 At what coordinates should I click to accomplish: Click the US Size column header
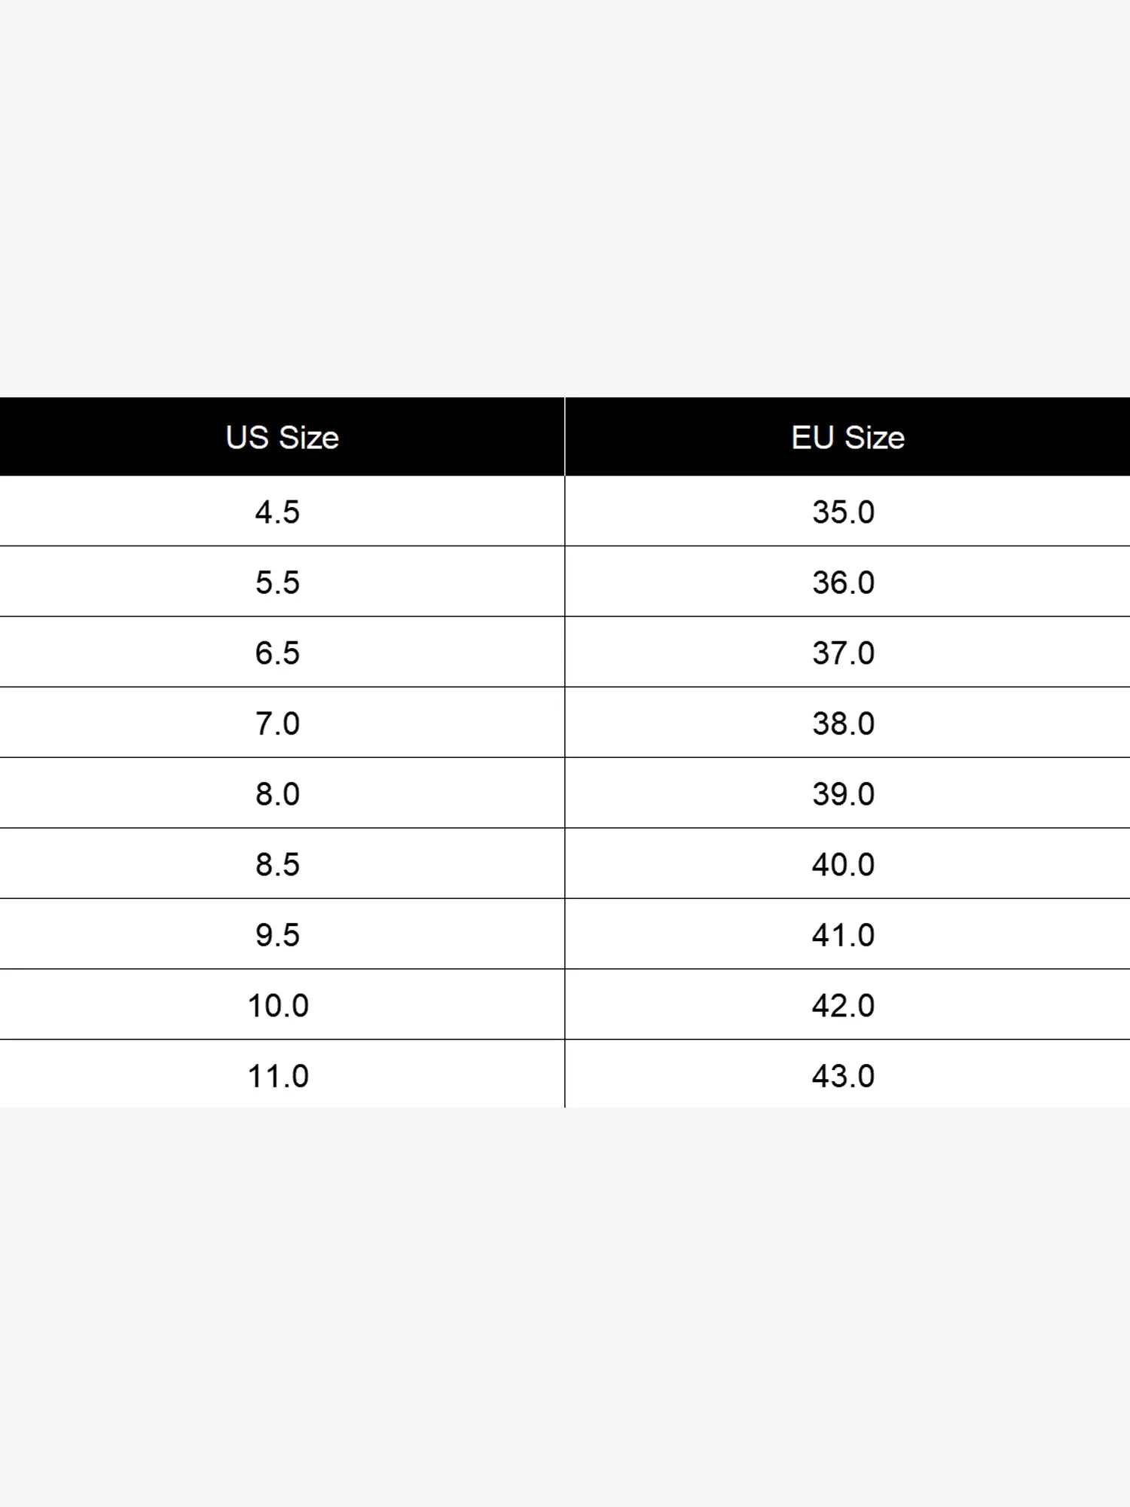tap(282, 437)
